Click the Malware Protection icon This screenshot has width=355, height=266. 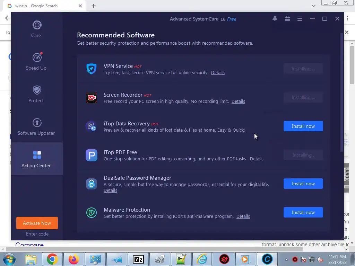[92, 213]
